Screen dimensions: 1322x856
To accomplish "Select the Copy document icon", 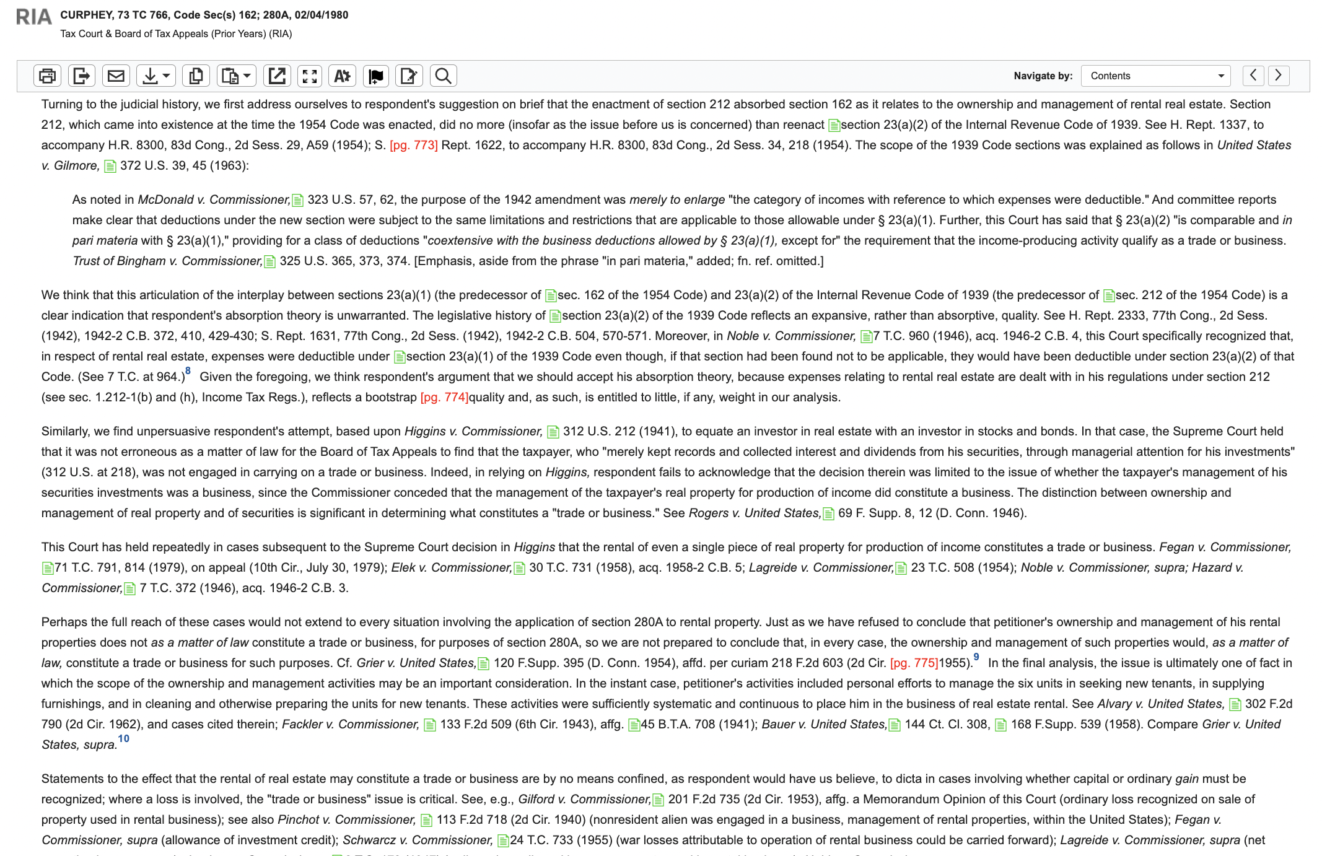I will pos(196,76).
